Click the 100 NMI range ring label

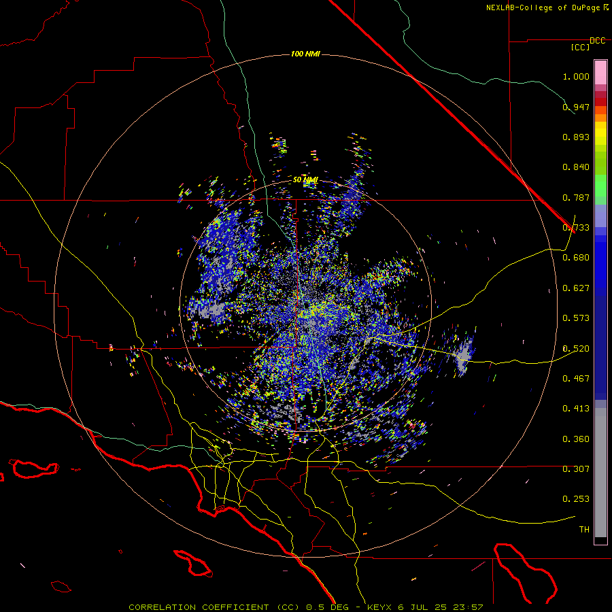pyautogui.click(x=305, y=54)
